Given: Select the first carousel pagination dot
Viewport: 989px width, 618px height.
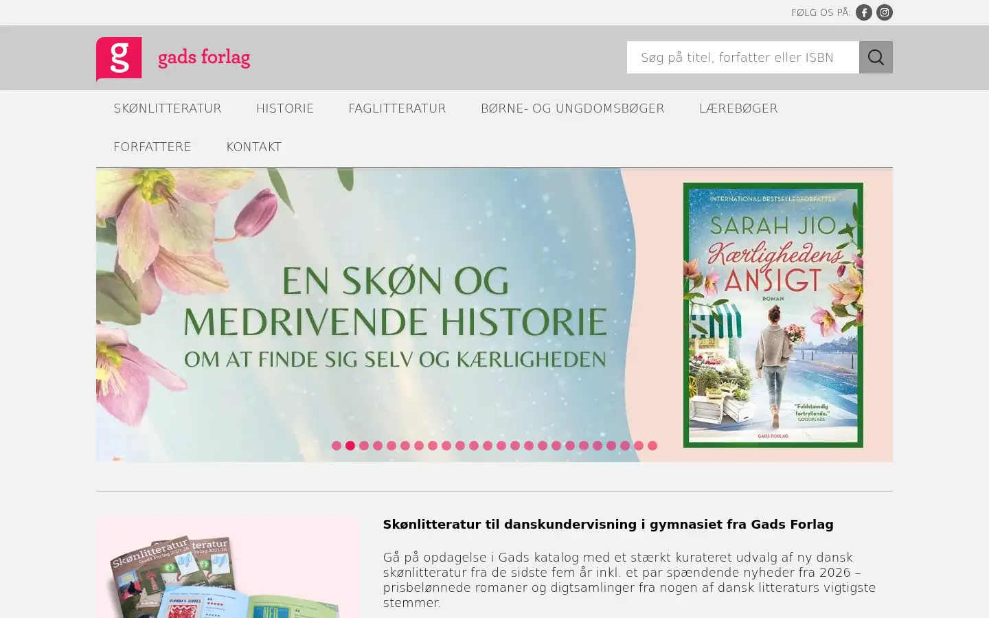Looking at the screenshot, I should pos(337,446).
